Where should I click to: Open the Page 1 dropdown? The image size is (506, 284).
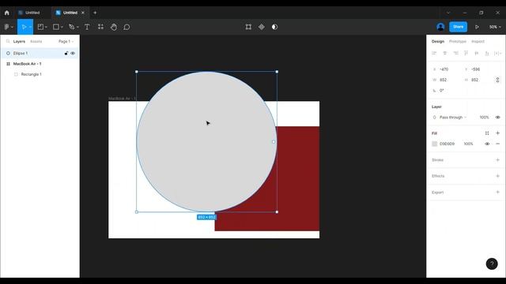click(x=66, y=41)
